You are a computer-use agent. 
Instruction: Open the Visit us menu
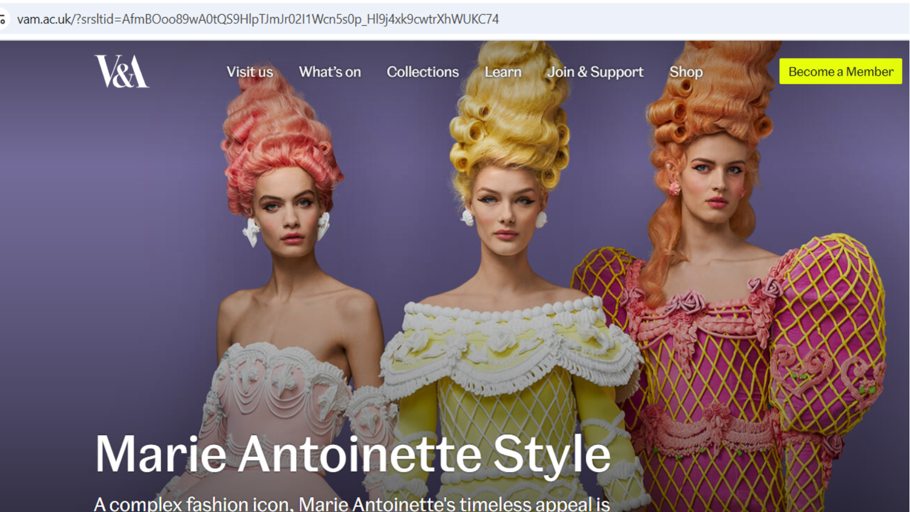[250, 72]
